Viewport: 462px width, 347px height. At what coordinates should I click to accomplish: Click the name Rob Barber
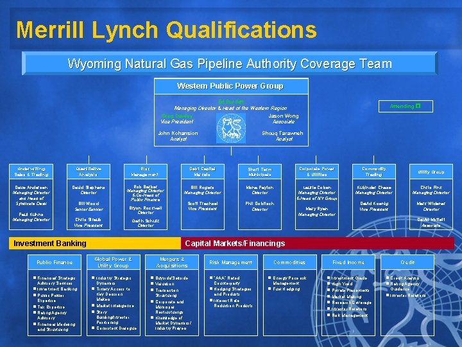146,187
